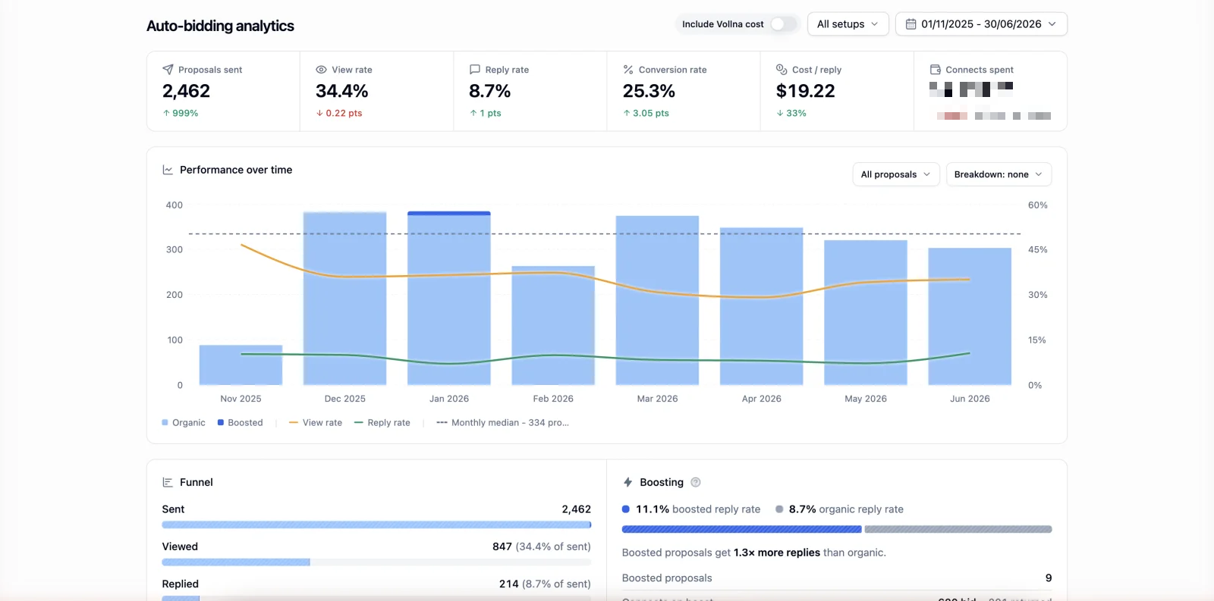Image resolution: width=1214 pixels, height=601 pixels.
Task: Open the date range picker 01/11/2025 - 30/06/2026
Action: point(981,24)
